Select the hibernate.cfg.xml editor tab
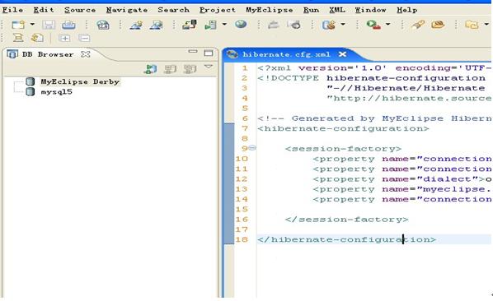The width and height of the screenshot is (493, 301). [x=286, y=54]
